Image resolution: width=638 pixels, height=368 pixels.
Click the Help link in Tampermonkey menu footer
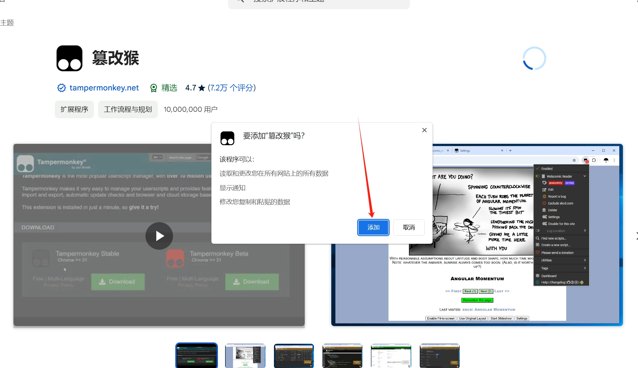(544, 282)
